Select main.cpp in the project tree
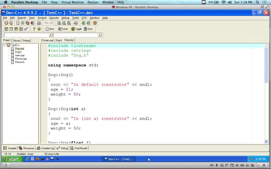This screenshot has width=271, height=169. 20,55
